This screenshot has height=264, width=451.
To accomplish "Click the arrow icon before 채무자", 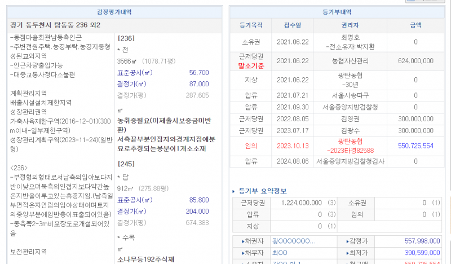I will pos(243,253).
